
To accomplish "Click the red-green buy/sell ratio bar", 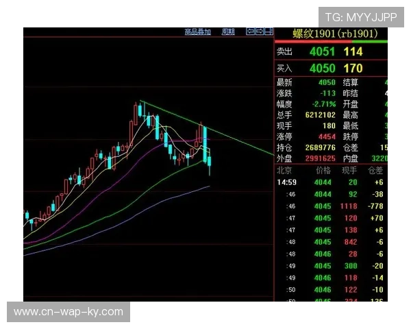I will click(331, 42).
